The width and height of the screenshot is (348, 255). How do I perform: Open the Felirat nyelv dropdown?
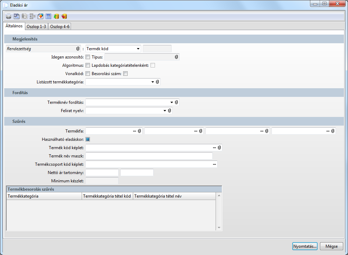coord(165,110)
